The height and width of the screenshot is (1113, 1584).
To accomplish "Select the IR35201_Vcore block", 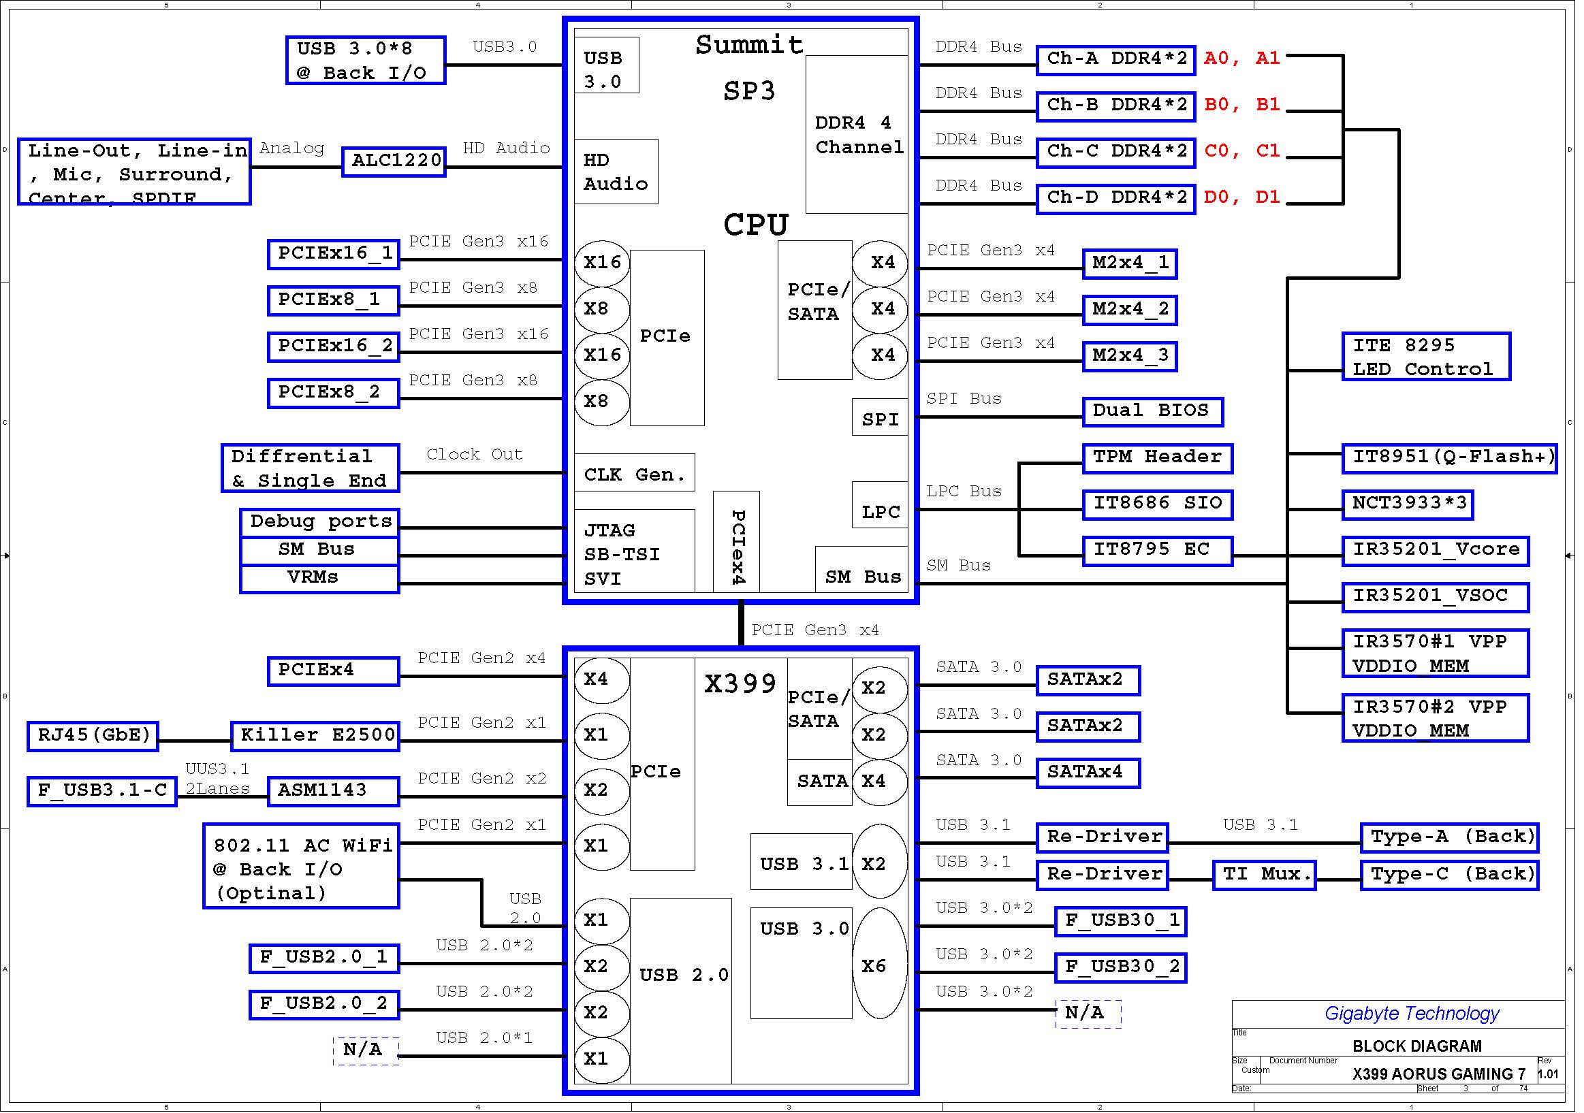I will pyautogui.click(x=1436, y=551).
